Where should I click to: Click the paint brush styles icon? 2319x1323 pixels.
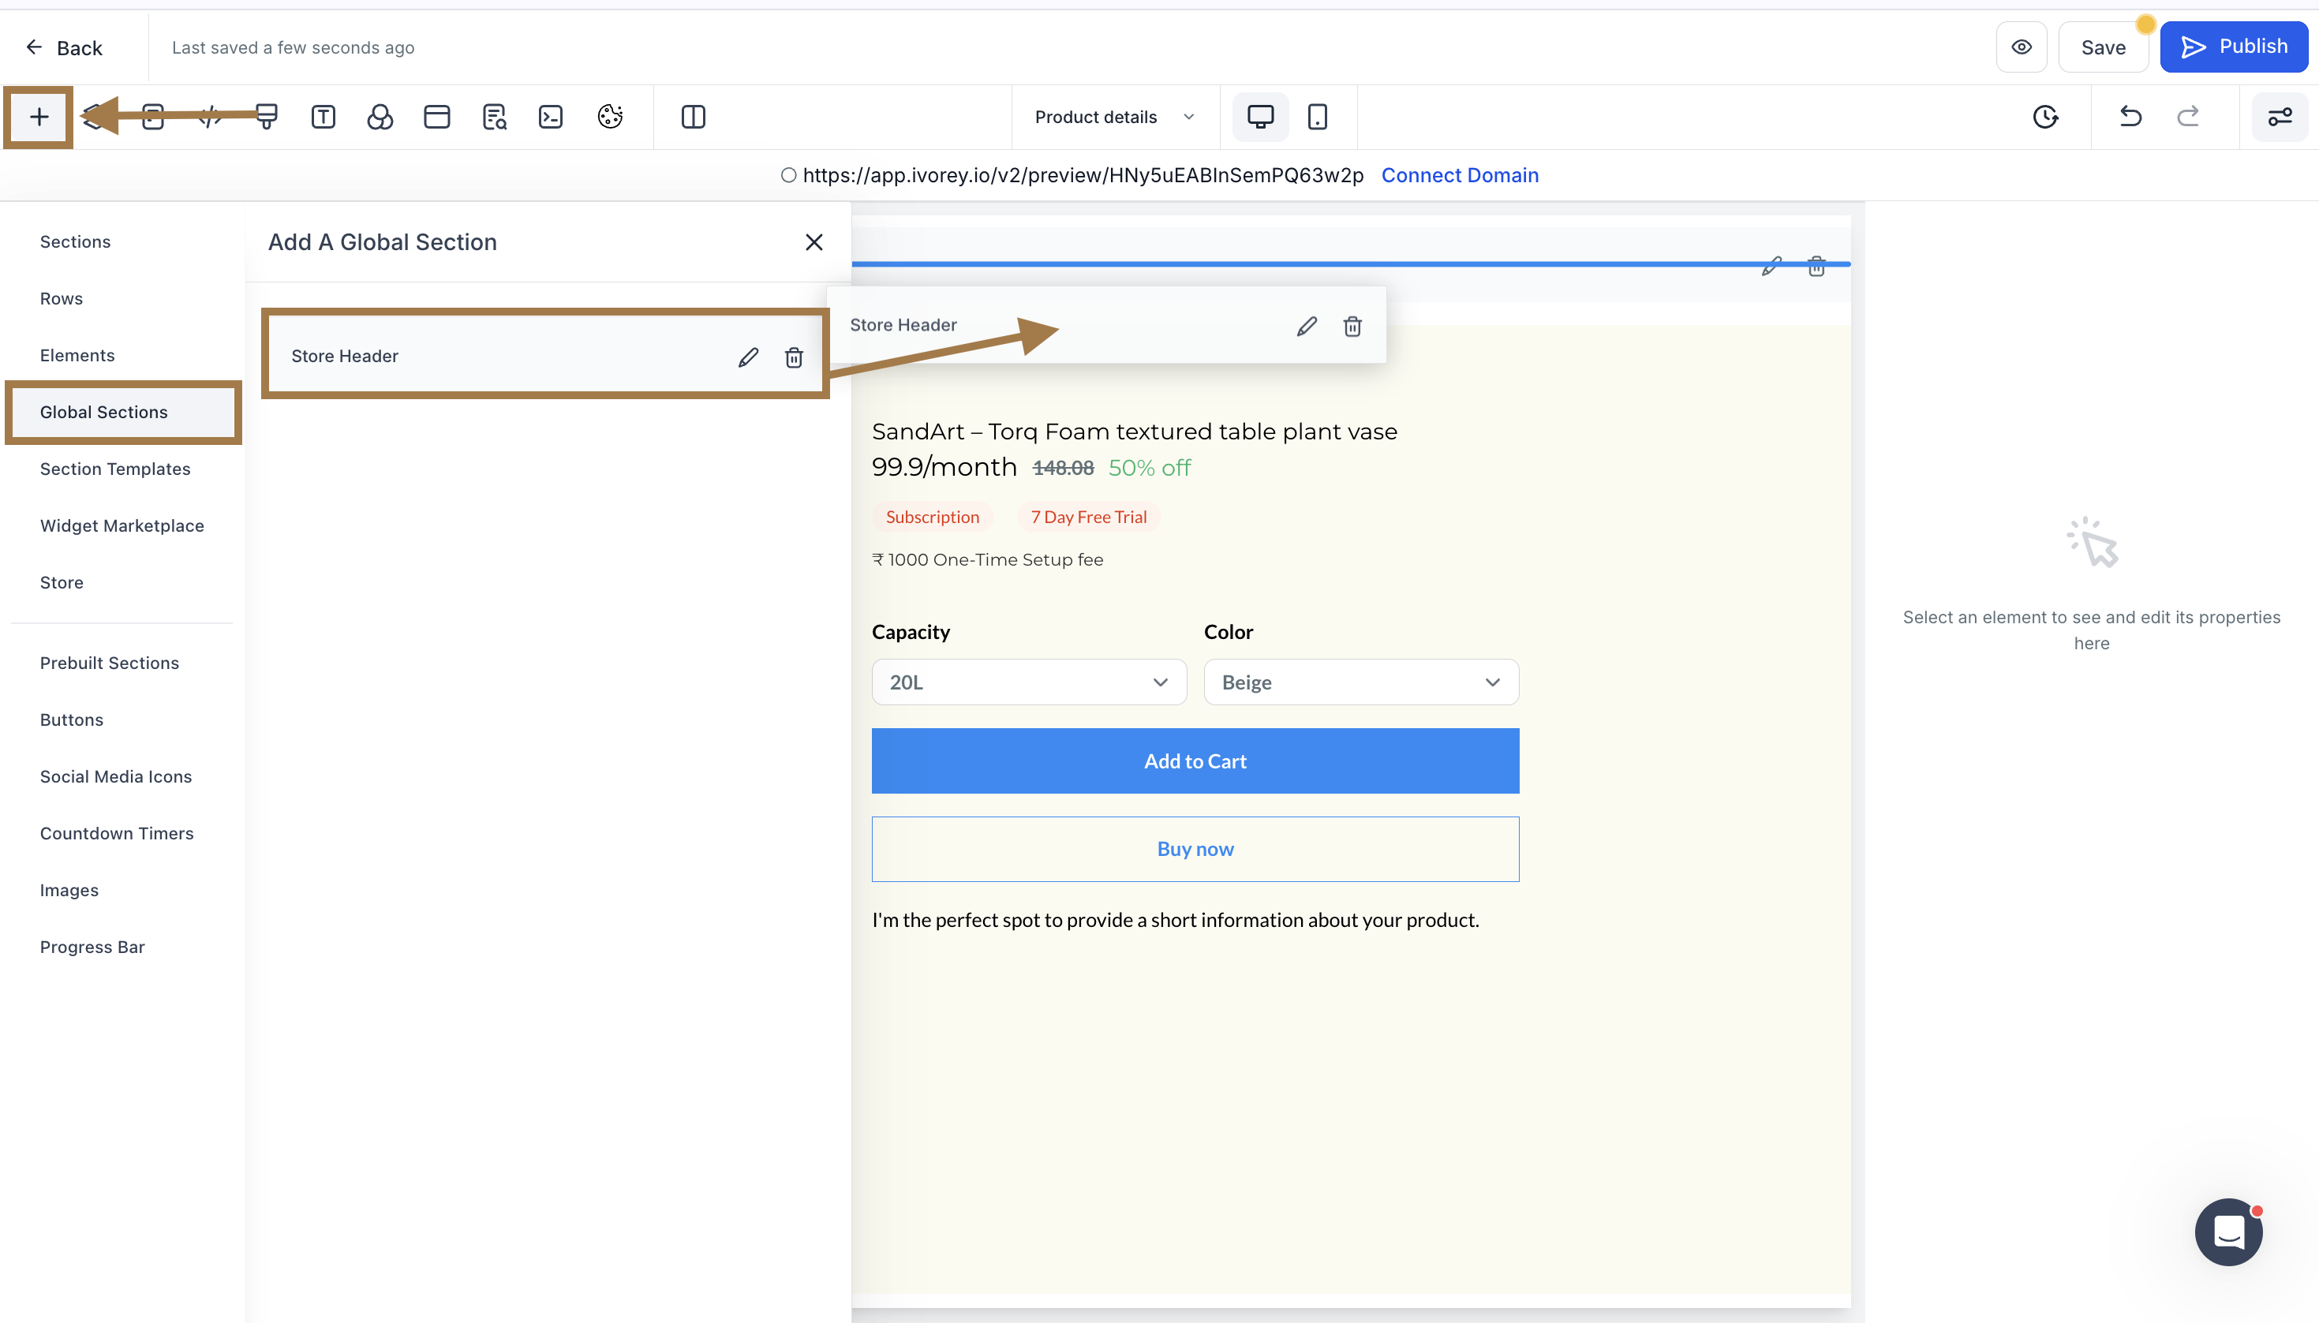point(266,118)
